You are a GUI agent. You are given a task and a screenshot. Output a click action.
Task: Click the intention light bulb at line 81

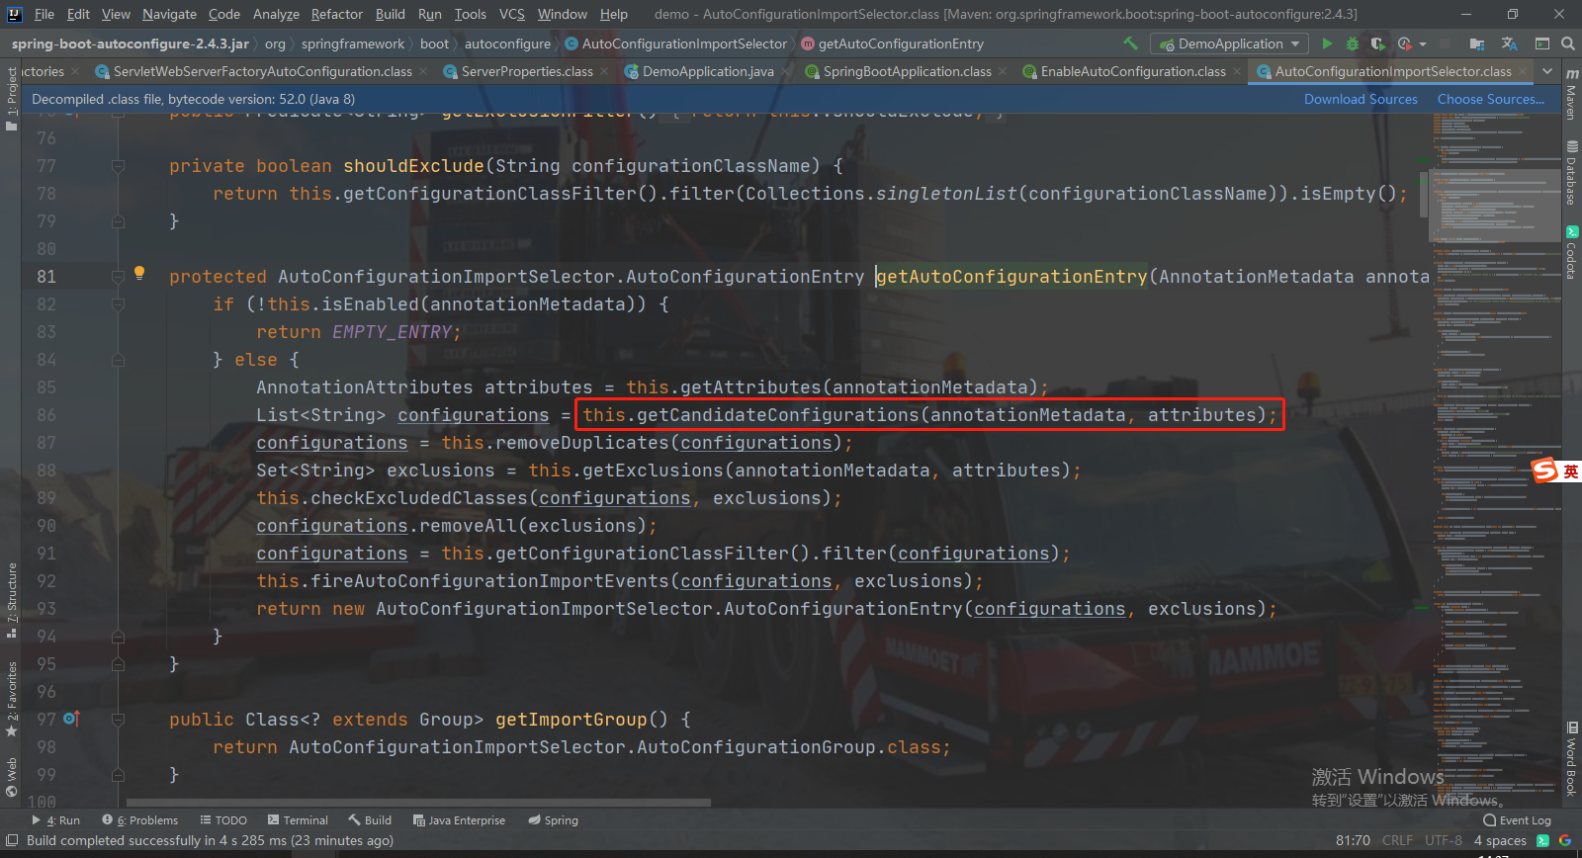tap(139, 273)
